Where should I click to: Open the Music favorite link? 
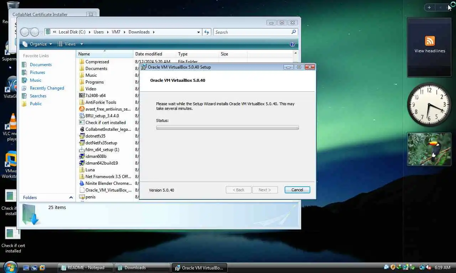tap(36, 80)
